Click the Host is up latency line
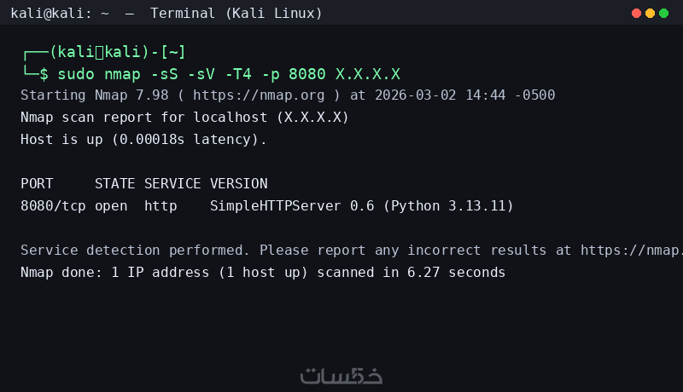 coord(143,139)
